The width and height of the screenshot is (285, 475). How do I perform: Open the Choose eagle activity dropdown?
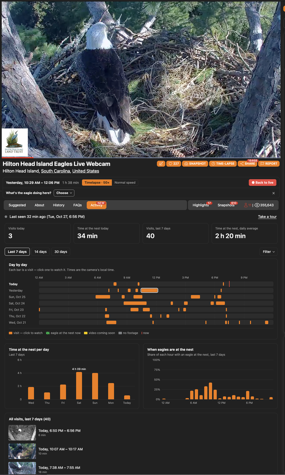click(x=64, y=193)
